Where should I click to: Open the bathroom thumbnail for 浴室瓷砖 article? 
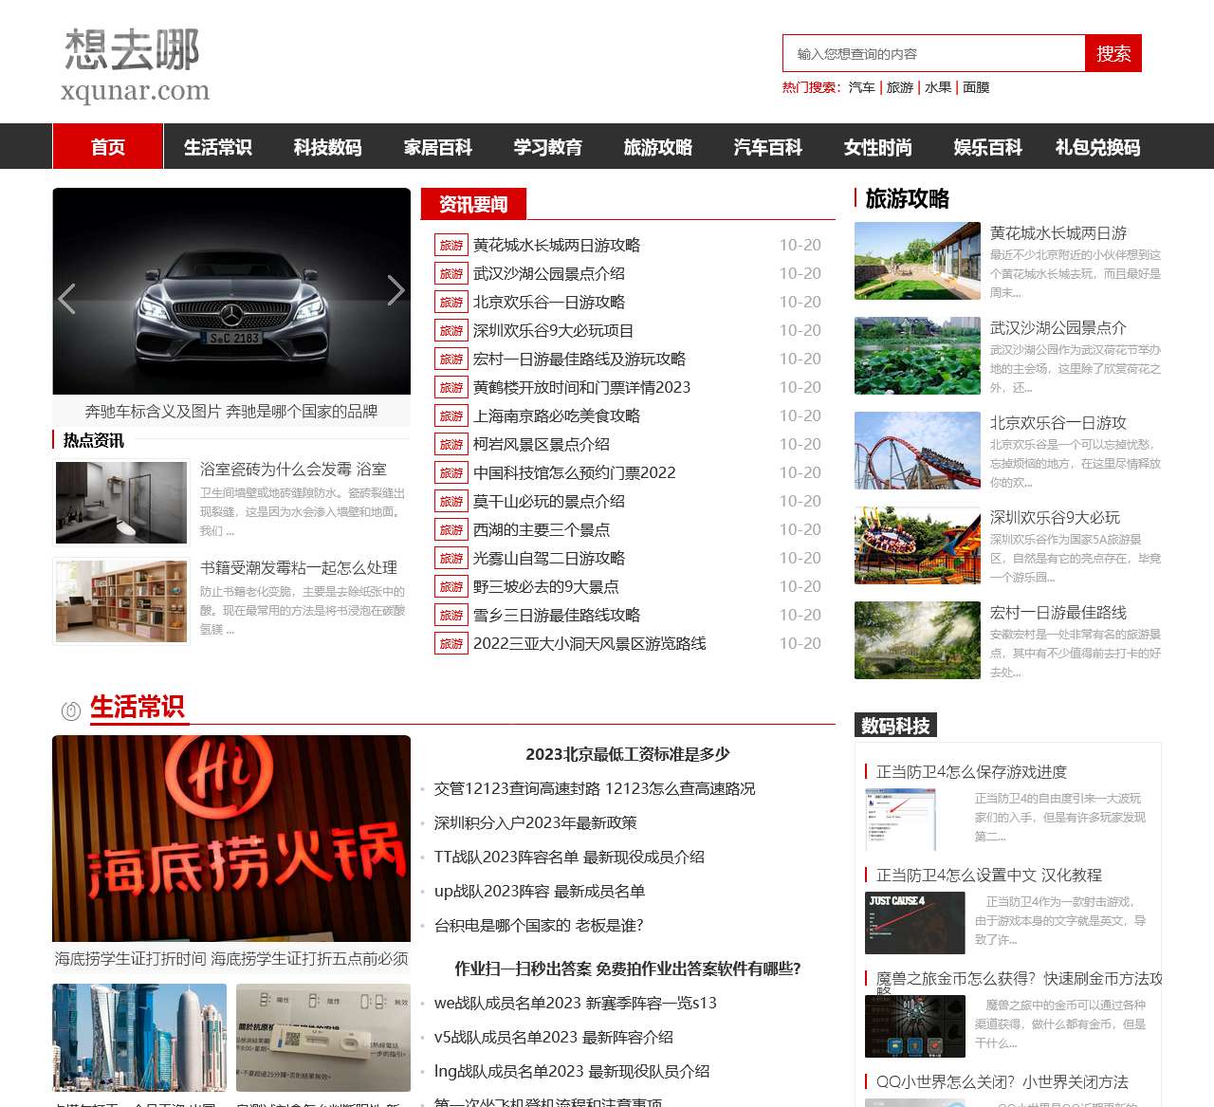click(x=121, y=503)
